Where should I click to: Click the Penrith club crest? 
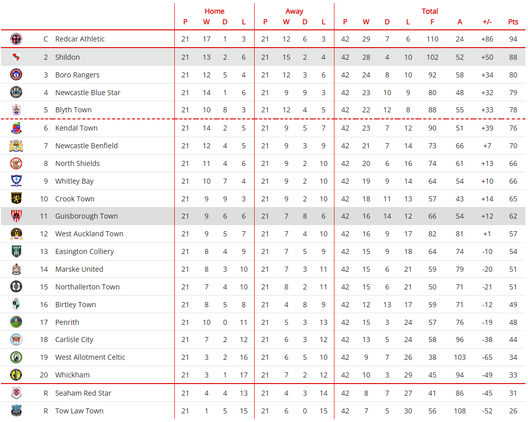pyautogui.click(x=16, y=322)
